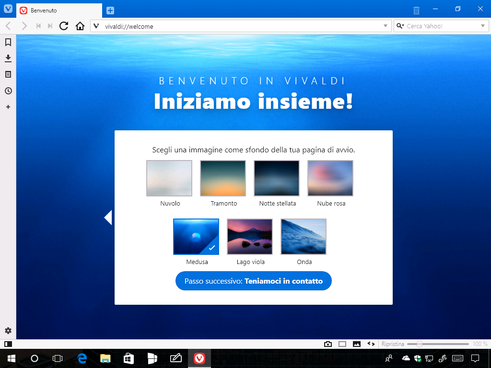
Task: Click the Cerca Yahoo! search field
Action: 441,26
